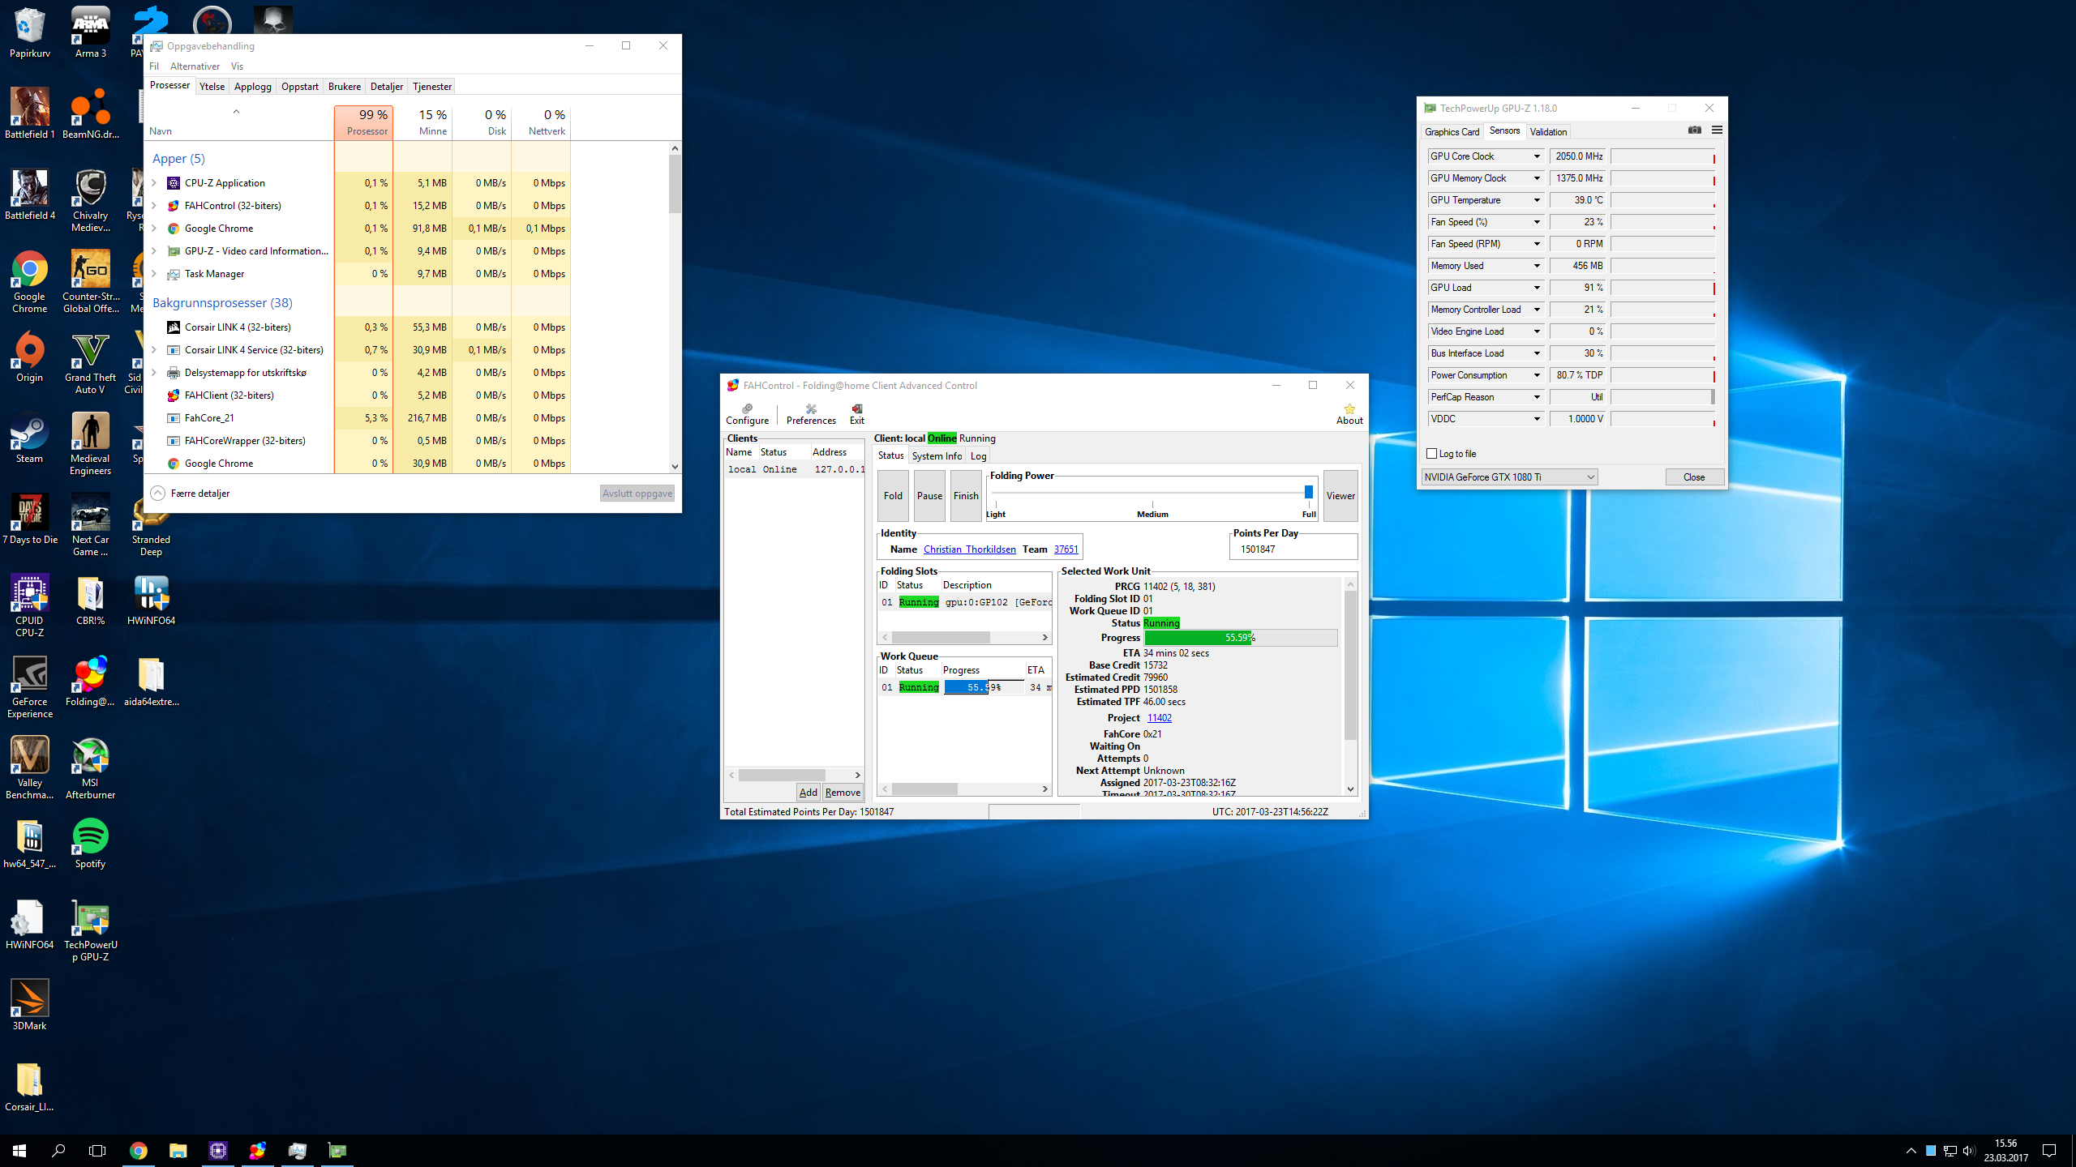2076x1167 pixels.
Task: Open Valley Benchmark desktop shortcut
Action: pos(30,767)
